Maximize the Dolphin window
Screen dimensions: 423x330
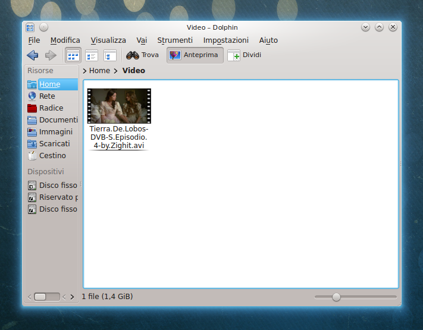coord(379,27)
